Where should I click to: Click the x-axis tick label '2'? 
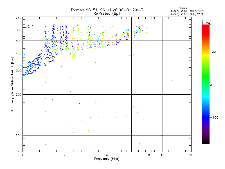[x=65, y=155]
